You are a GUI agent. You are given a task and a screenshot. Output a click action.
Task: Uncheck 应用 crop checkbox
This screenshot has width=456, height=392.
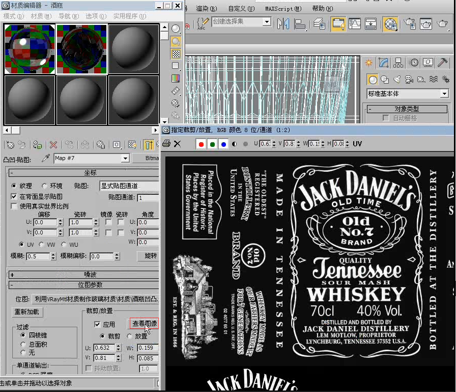[97, 324]
